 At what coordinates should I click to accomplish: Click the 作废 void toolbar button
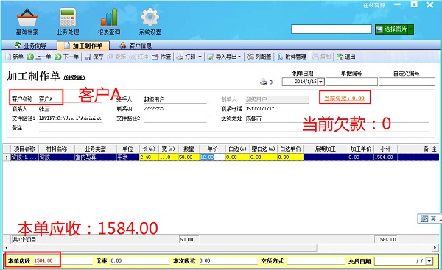(x=161, y=57)
